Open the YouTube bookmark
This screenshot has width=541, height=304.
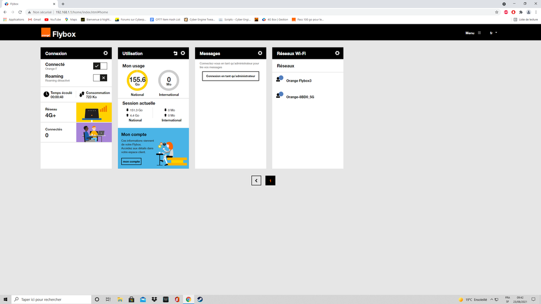(53, 19)
